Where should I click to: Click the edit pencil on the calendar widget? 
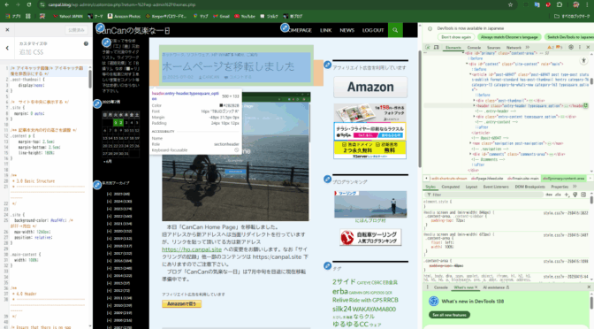click(x=97, y=103)
